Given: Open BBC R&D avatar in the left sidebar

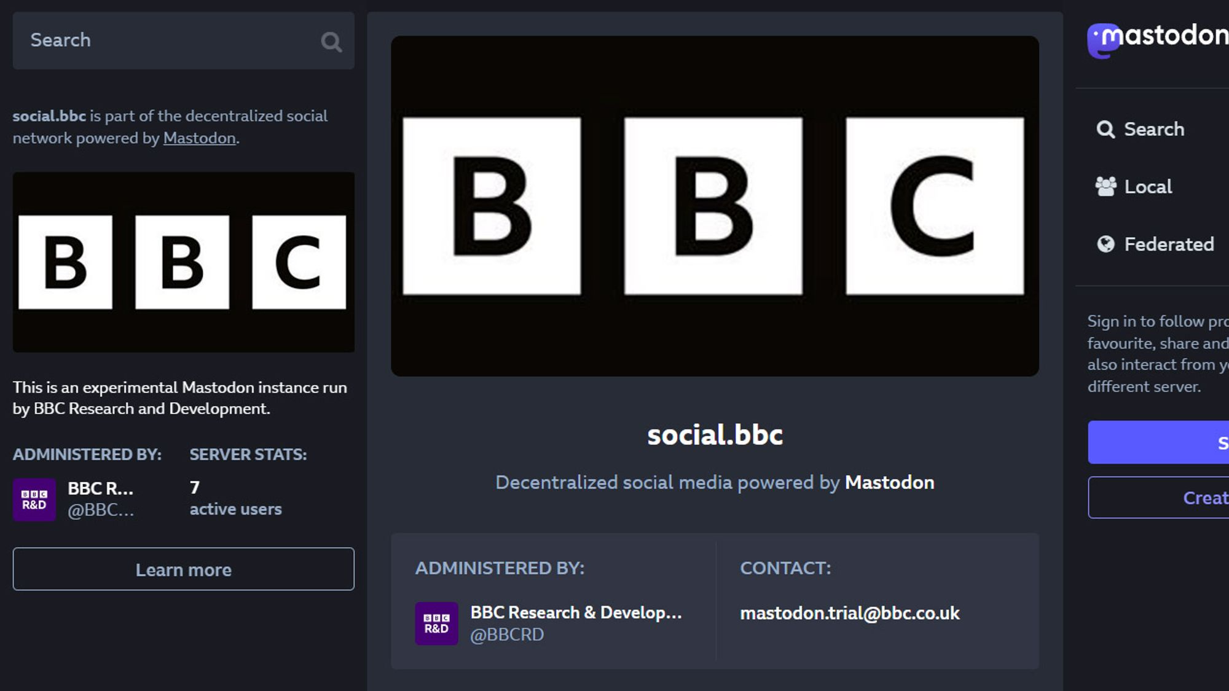Looking at the screenshot, I should 34,500.
